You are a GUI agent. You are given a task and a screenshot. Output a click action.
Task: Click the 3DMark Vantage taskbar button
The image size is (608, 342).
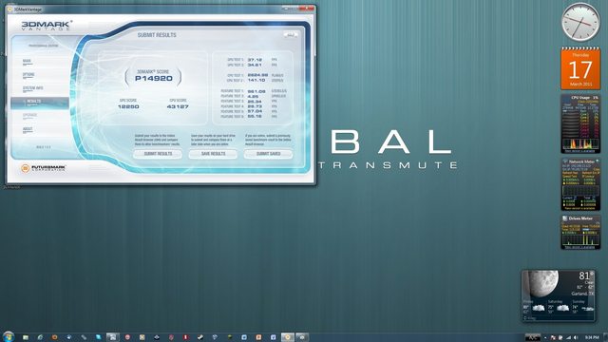288,337
